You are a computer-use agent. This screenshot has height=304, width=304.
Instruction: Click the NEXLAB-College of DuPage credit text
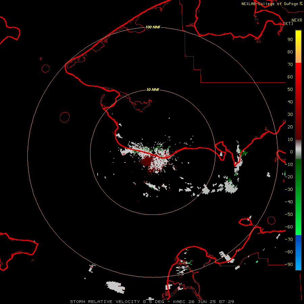[x=270, y=4]
